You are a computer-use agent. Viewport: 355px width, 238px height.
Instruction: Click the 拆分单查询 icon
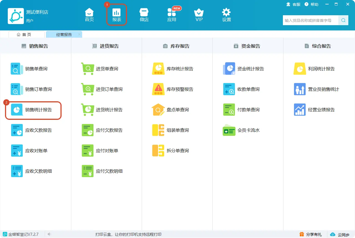pyautogui.click(x=158, y=151)
